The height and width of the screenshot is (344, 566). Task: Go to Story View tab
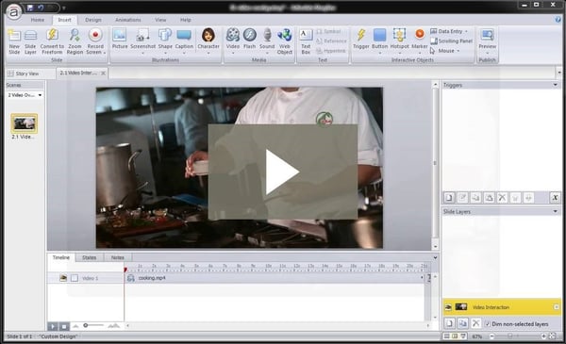pyautogui.click(x=24, y=74)
